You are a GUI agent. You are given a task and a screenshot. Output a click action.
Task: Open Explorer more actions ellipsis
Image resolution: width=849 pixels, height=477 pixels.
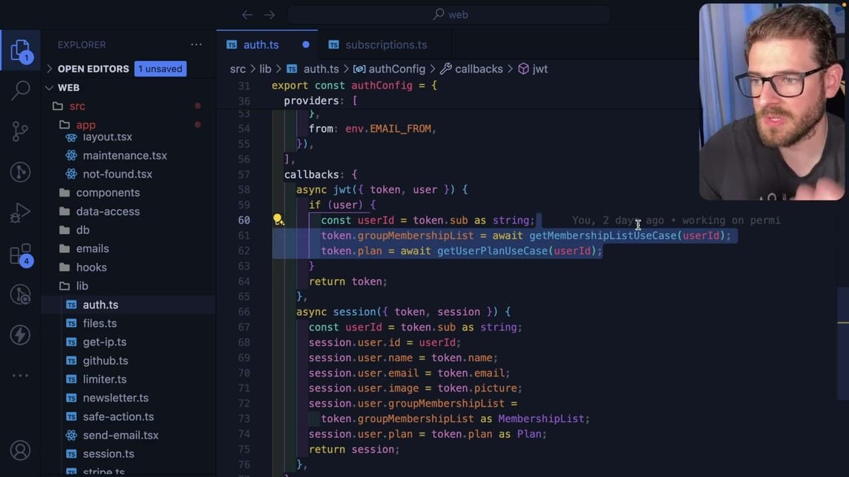click(x=196, y=45)
